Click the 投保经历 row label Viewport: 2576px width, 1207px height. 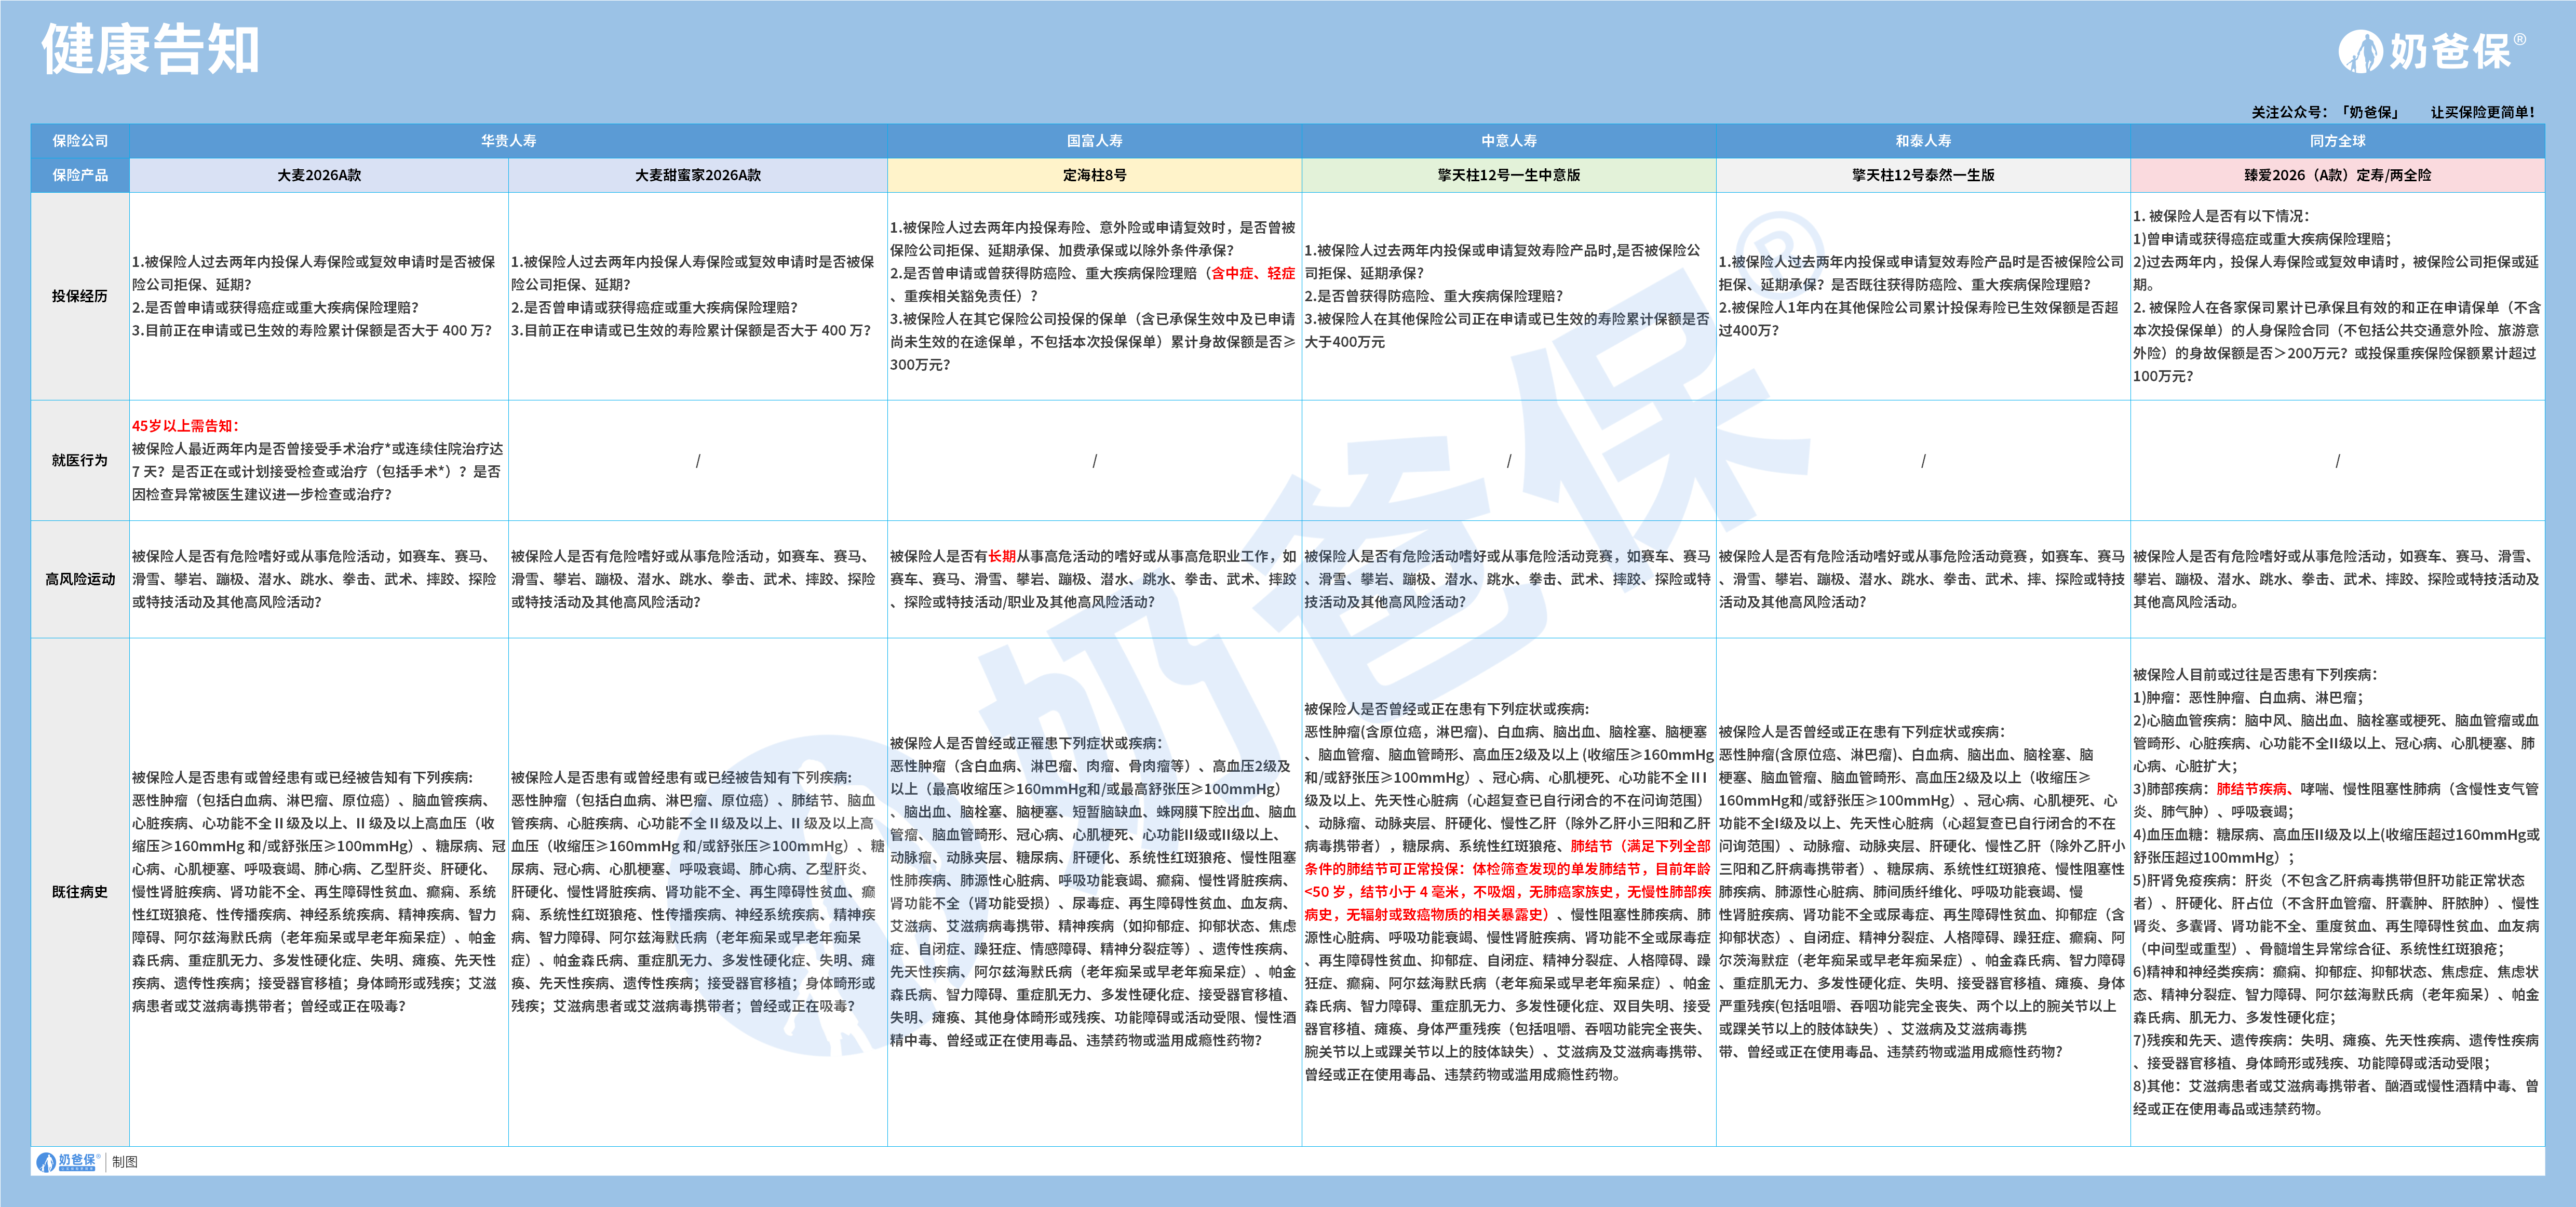pos(80,296)
